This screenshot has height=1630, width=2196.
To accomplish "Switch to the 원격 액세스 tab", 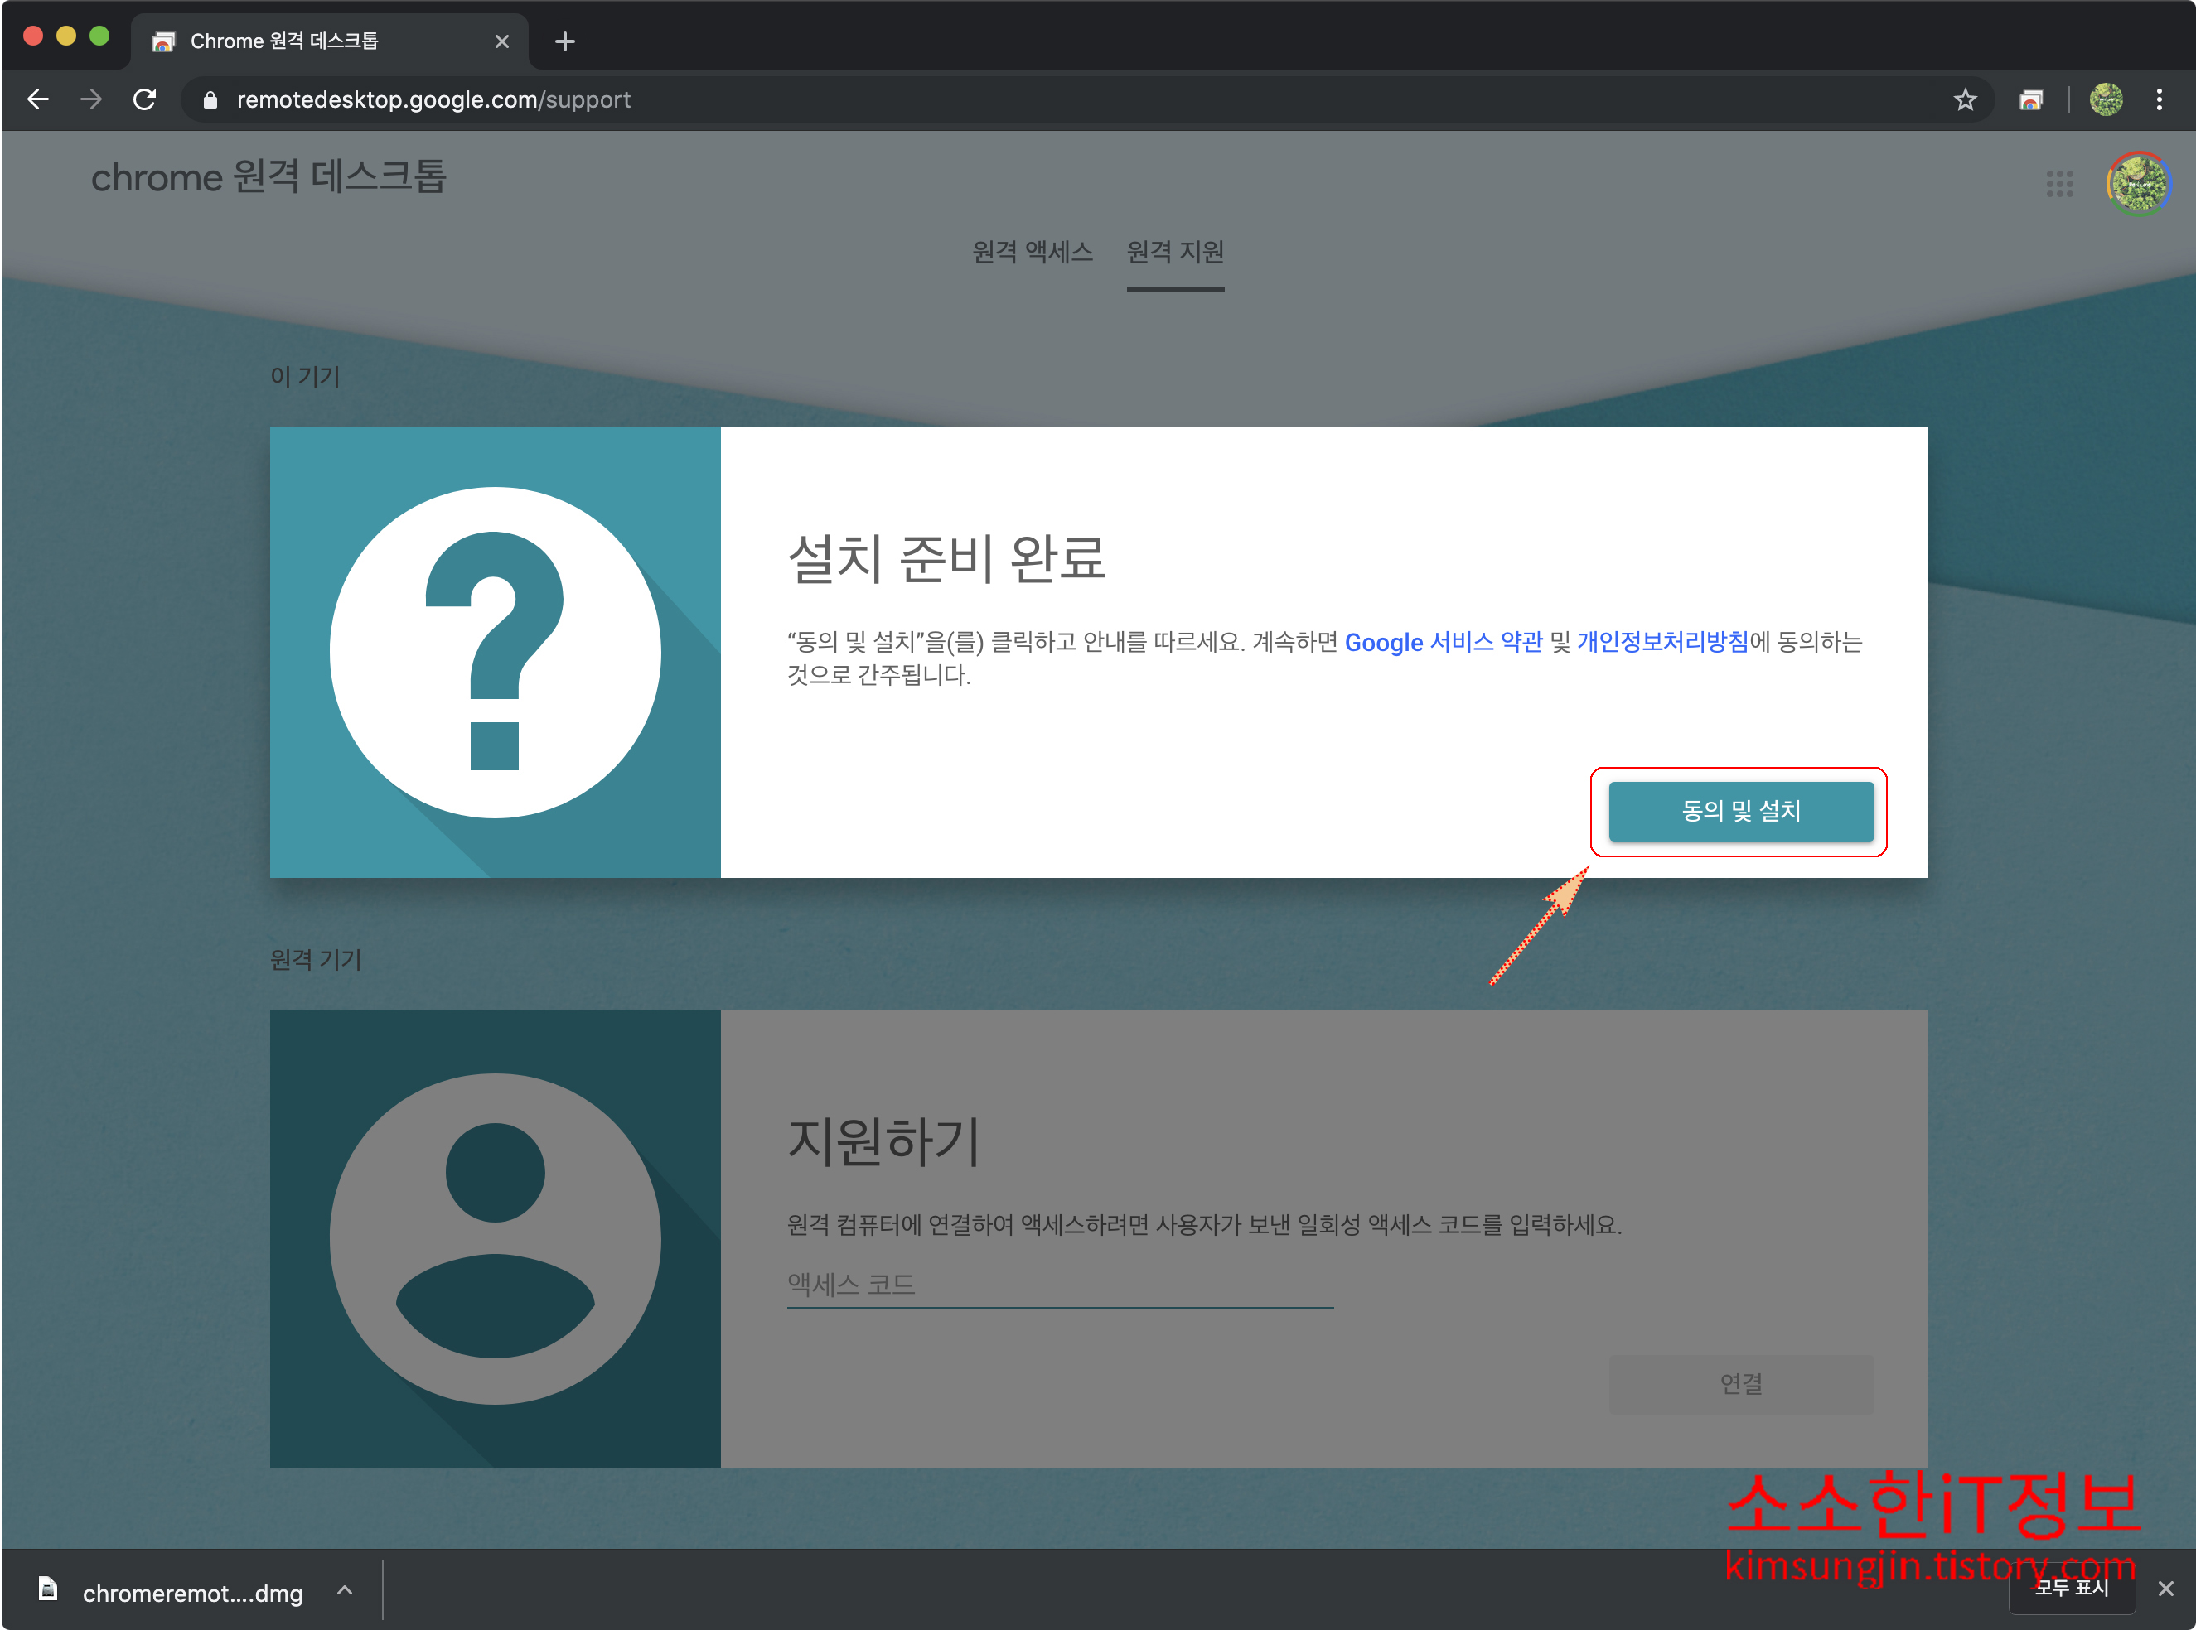I will tap(1032, 253).
